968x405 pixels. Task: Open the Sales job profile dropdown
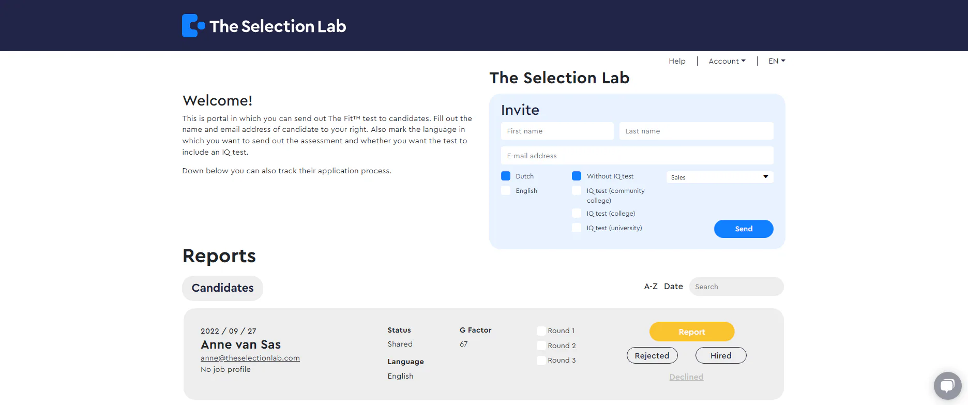[719, 177]
